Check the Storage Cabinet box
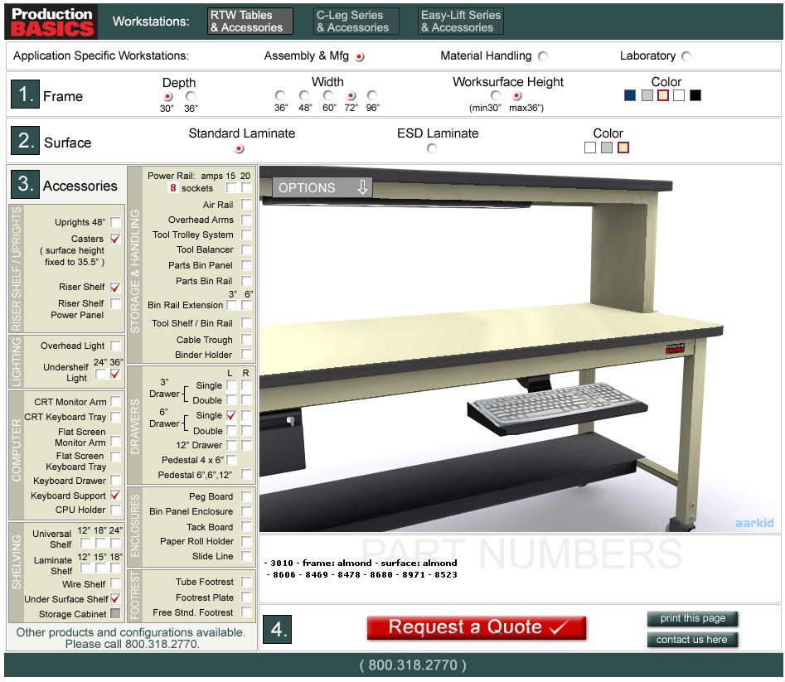The height and width of the screenshot is (682, 785). tap(115, 613)
